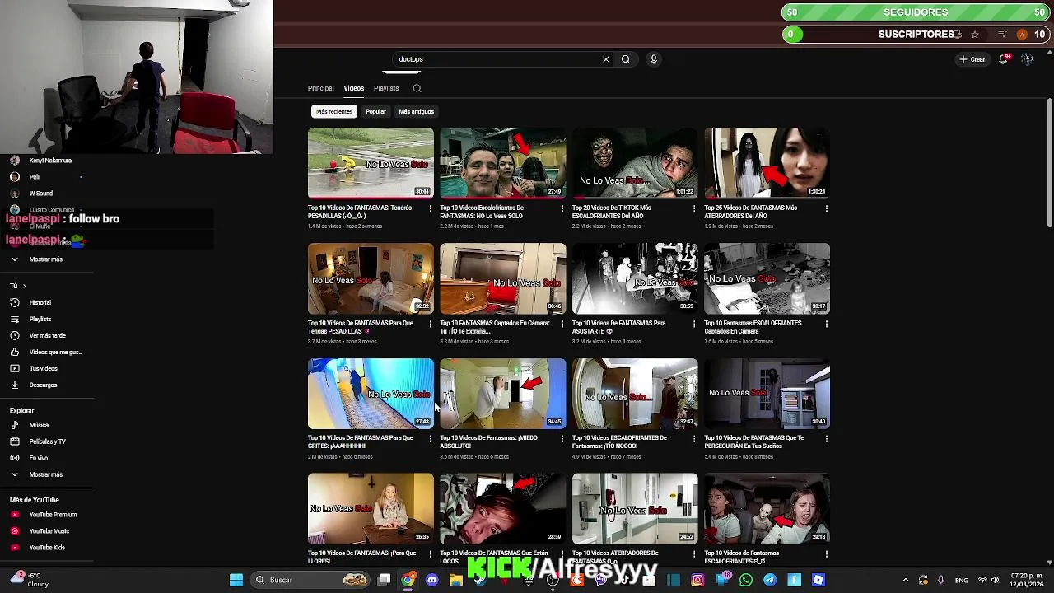Screen dimensions: 1054x593
Task: Start voice search with microphone icon
Action: point(654,59)
